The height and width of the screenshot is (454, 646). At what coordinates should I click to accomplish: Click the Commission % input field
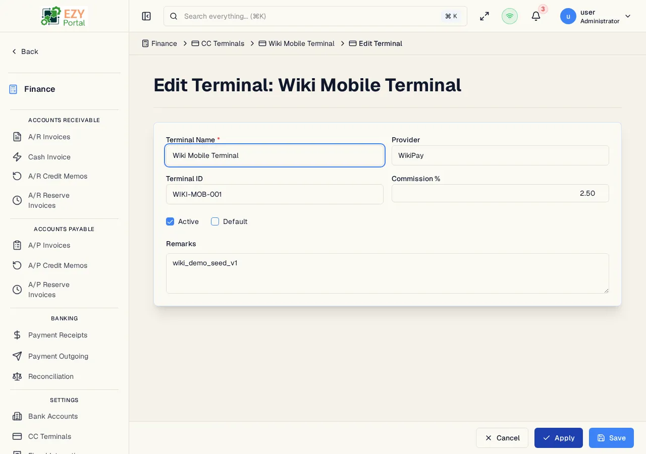(x=500, y=193)
